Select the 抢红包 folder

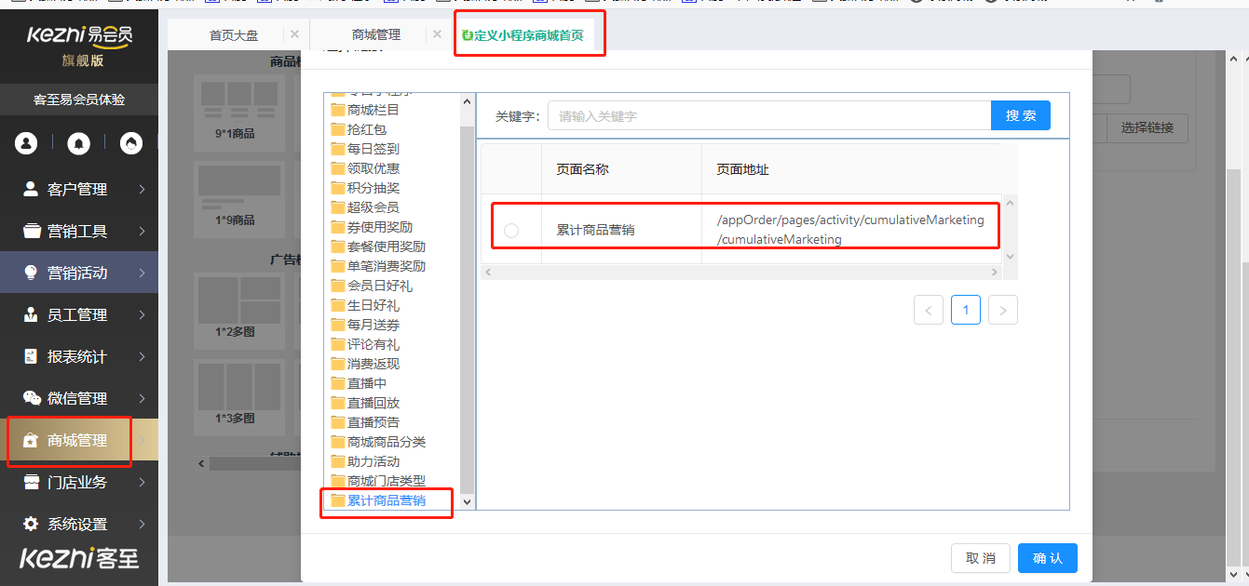(x=359, y=129)
